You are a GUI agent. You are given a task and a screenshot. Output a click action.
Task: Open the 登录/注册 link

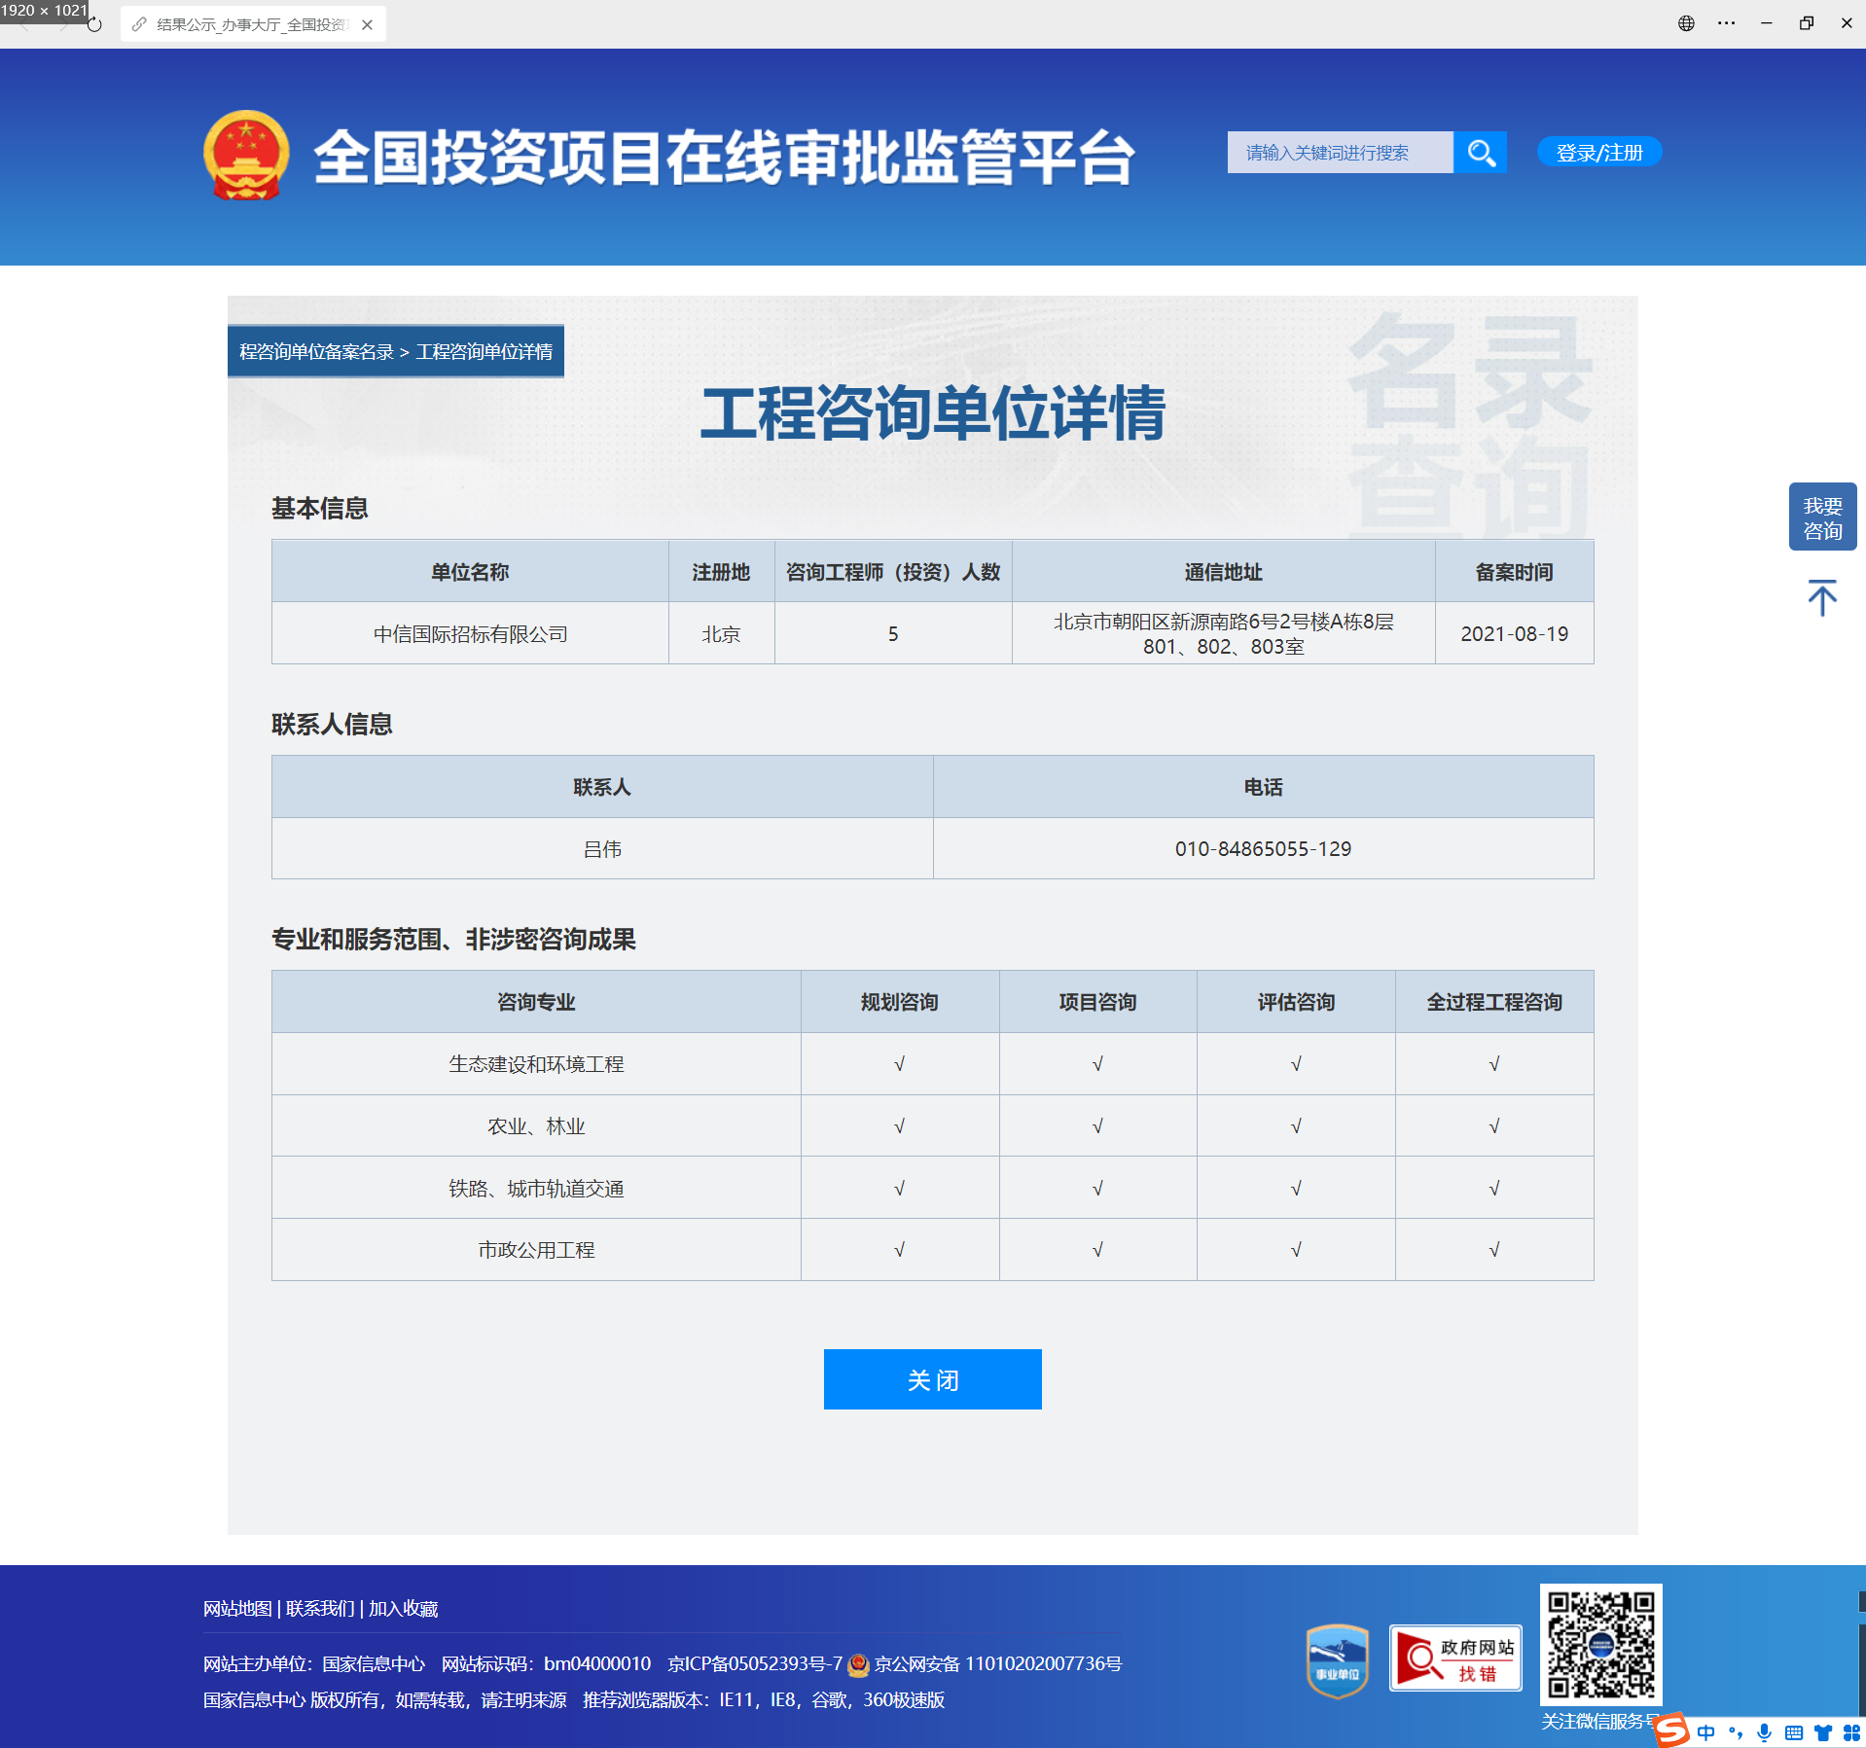point(1597,152)
